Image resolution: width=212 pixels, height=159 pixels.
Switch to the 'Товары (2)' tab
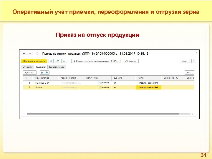pos(41,67)
